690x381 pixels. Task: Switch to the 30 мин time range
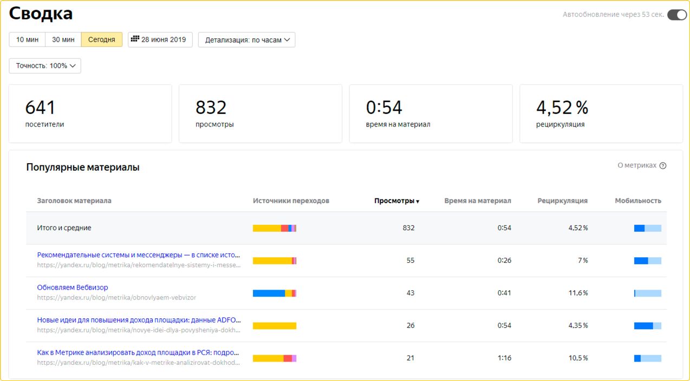point(62,39)
